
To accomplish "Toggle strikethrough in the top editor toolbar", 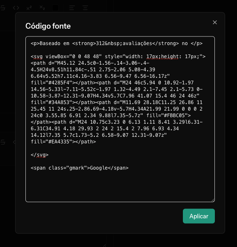I will pos(3,8).
